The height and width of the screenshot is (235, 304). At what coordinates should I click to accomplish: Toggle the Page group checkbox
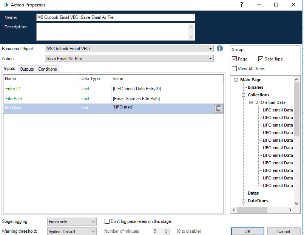pos(235,59)
